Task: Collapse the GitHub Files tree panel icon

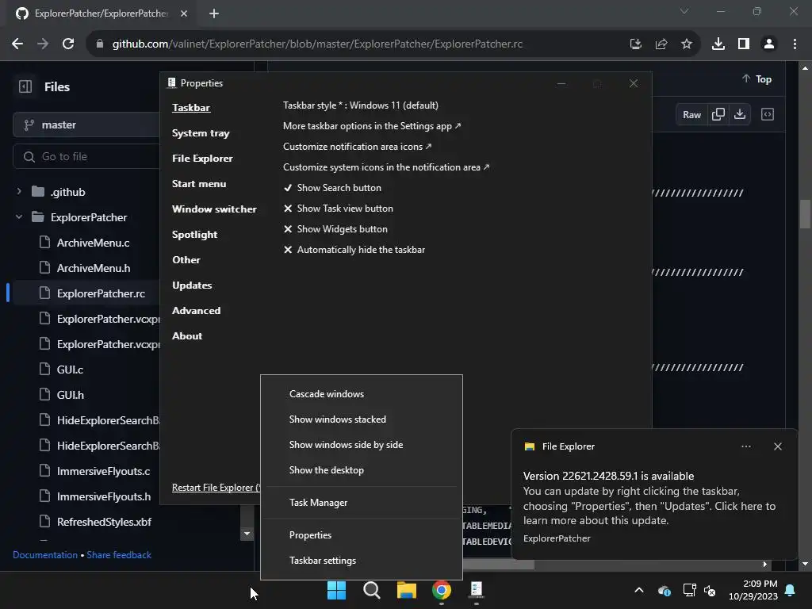Action: [25, 86]
